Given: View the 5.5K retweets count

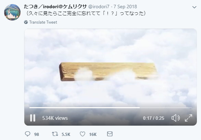Looking at the screenshot, I should (66, 135).
